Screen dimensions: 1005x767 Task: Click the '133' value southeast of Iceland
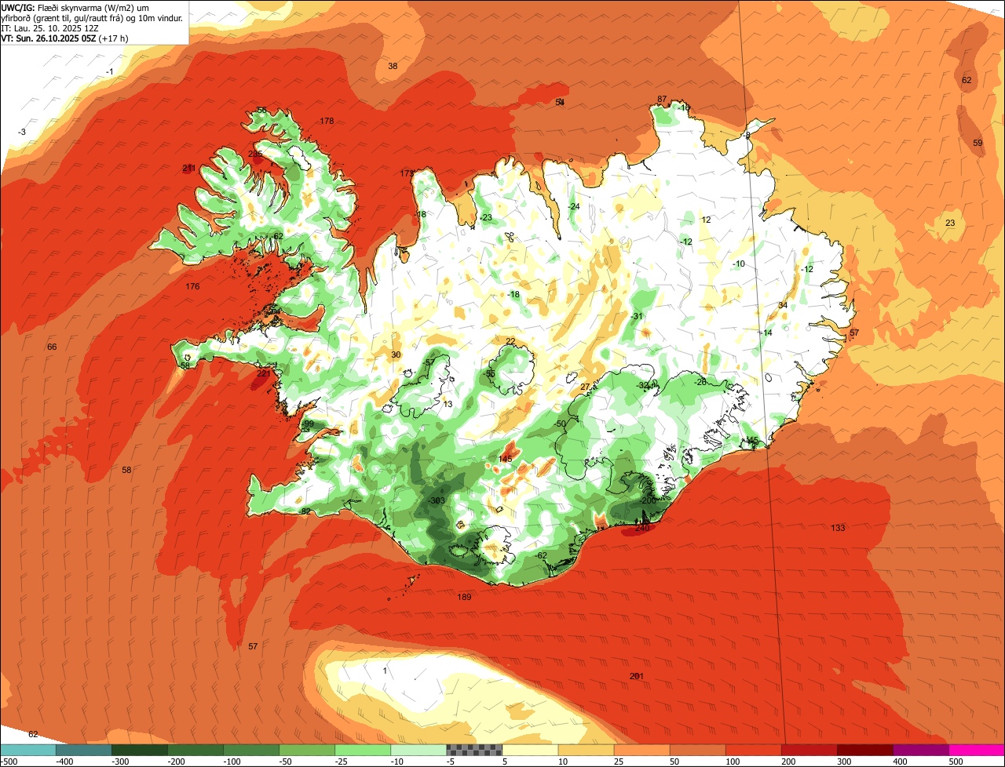point(838,528)
